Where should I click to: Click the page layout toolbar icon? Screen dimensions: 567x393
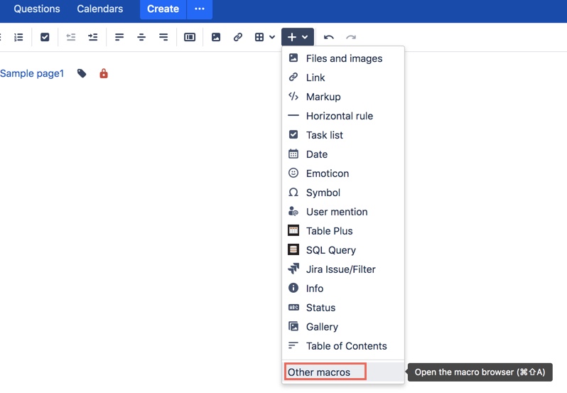[190, 37]
